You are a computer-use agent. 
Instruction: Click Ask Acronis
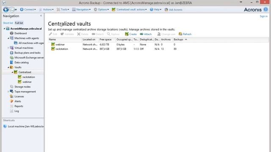tap(173, 10)
